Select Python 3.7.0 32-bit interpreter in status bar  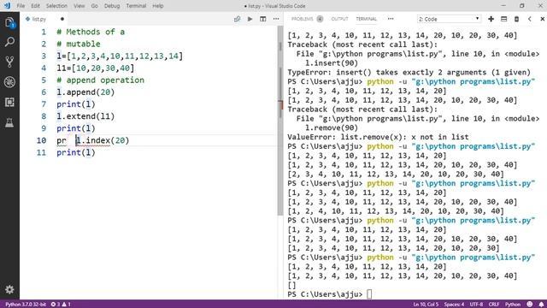(25, 305)
